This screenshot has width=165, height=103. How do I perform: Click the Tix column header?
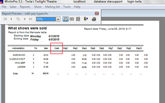point(36,48)
